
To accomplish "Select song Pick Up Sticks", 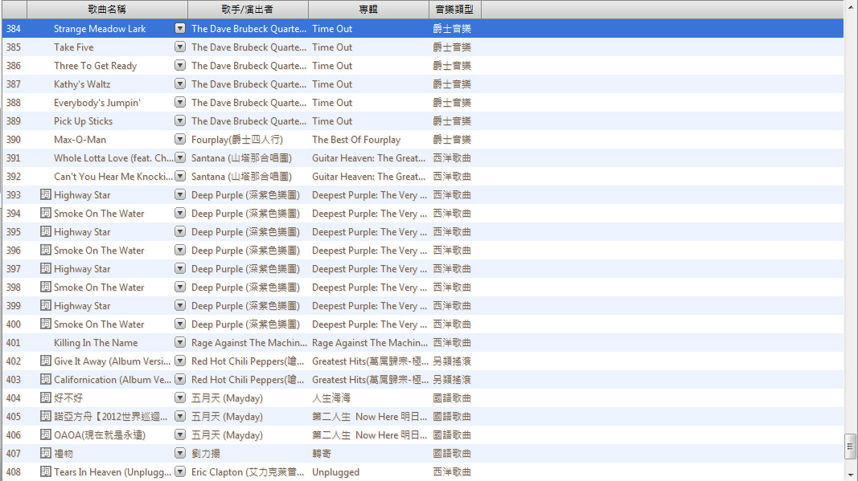I will 83,120.
